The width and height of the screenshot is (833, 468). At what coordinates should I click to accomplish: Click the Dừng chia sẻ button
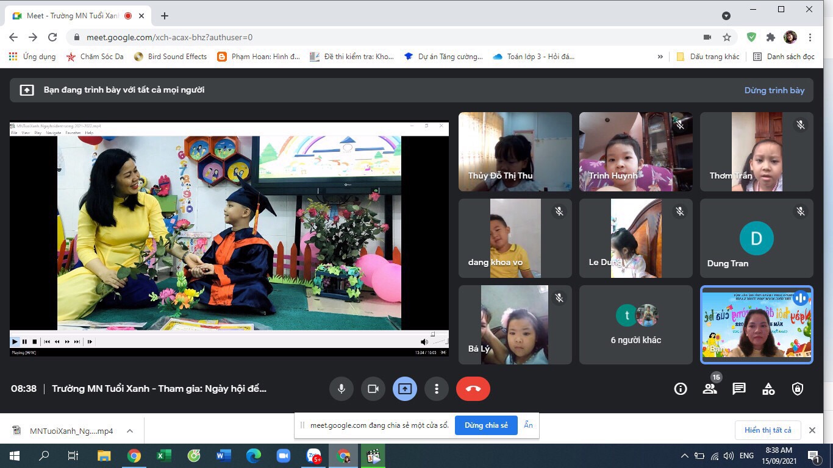486,425
